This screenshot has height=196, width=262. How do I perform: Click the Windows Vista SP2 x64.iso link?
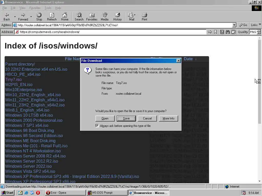click(30, 171)
